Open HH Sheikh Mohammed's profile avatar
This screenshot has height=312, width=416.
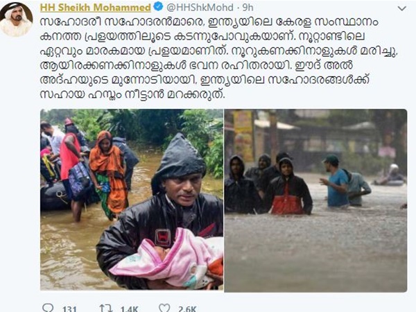tap(16, 19)
